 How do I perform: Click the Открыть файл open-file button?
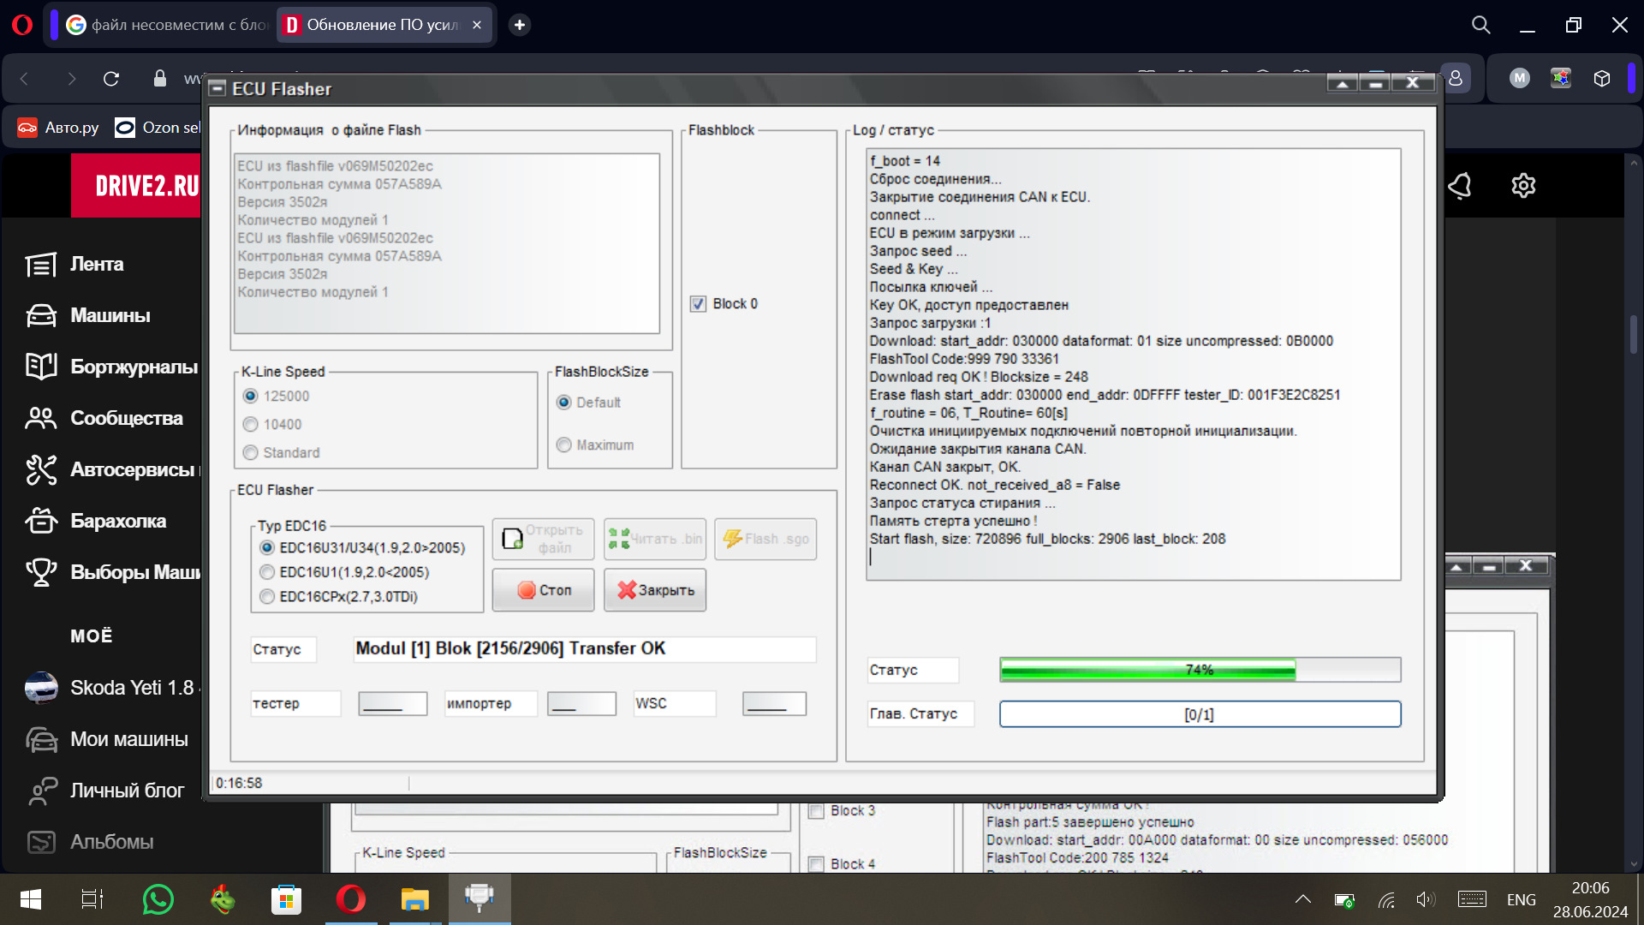[x=543, y=539]
